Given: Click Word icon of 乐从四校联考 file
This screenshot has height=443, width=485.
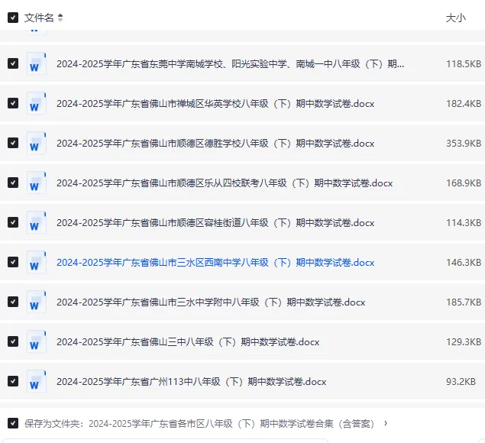Looking at the screenshot, I should [x=37, y=183].
